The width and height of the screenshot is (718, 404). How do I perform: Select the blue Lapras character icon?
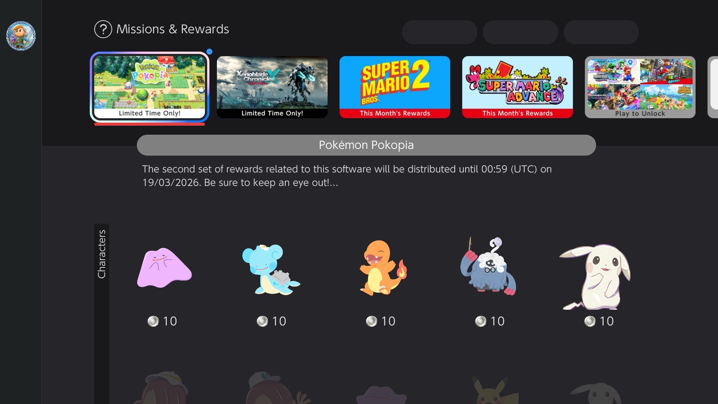pyautogui.click(x=271, y=269)
